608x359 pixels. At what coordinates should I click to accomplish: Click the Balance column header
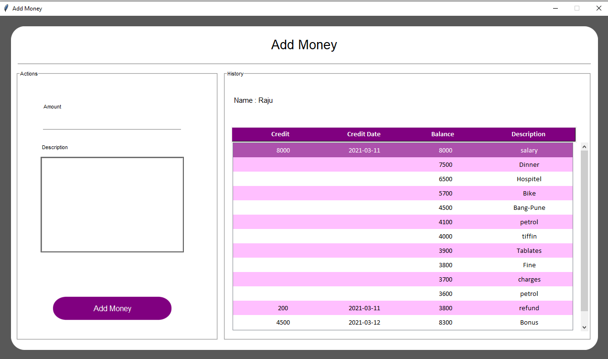click(443, 134)
